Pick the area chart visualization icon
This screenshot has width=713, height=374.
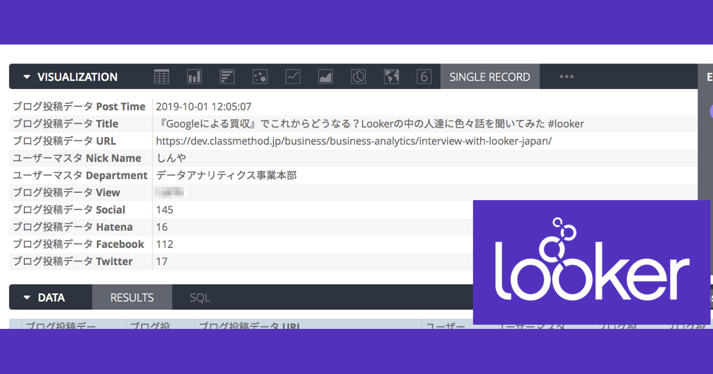click(x=325, y=76)
